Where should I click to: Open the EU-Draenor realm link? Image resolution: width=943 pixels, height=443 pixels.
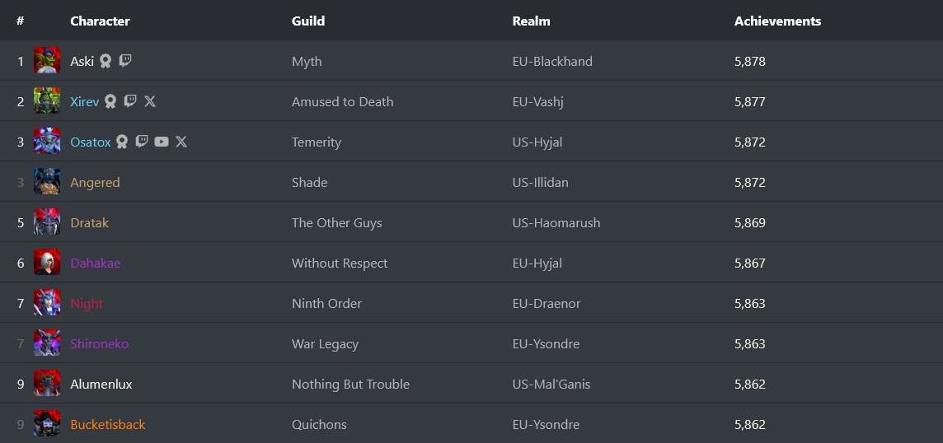pos(546,303)
